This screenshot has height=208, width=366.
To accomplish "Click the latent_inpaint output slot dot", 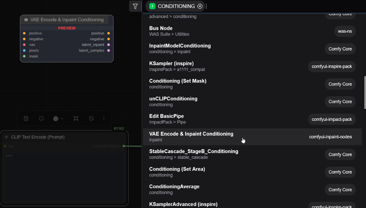I will pyautogui.click(x=109, y=45).
